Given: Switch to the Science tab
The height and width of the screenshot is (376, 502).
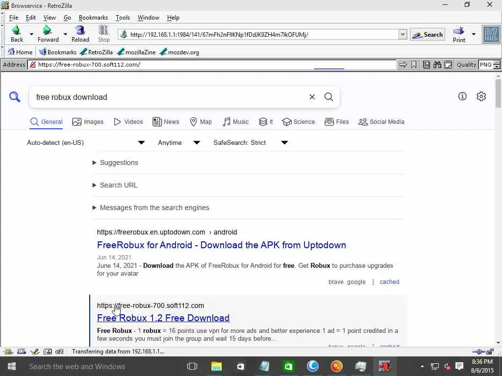Looking at the screenshot, I should pos(299,122).
